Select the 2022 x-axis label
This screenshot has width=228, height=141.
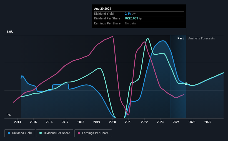pos(144,122)
